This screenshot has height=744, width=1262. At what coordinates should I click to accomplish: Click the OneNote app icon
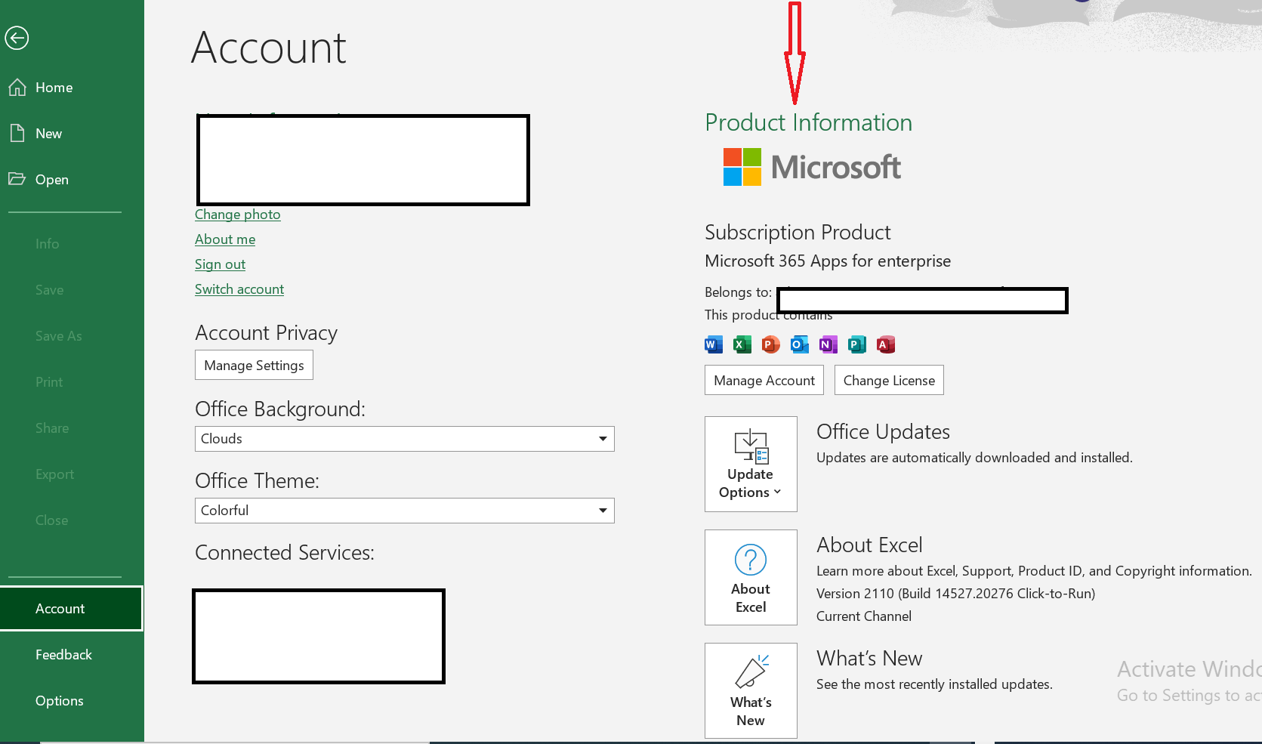[828, 344]
